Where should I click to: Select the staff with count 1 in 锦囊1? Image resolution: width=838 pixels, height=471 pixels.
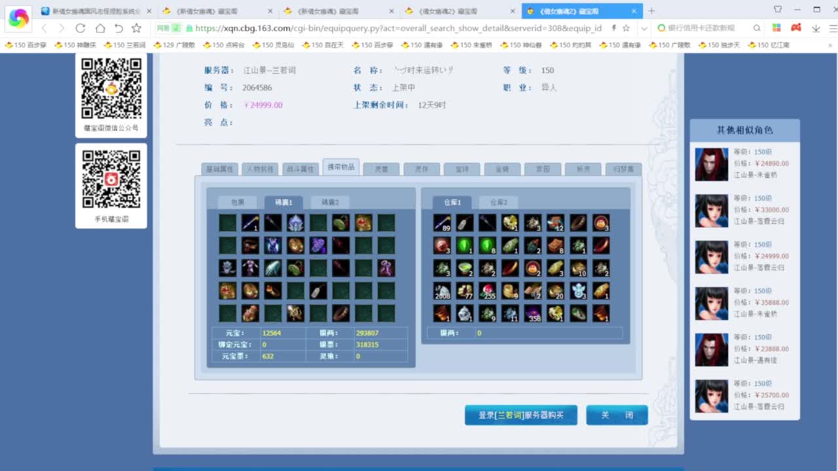(250, 223)
